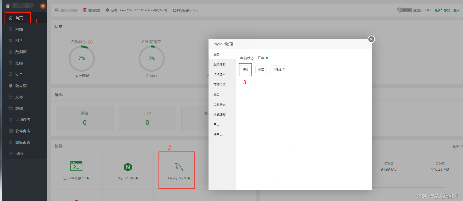Image resolution: width=463 pixels, height=201 pixels.
Task: Select the 存储位置 tab
Action: (x=222, y=84)
